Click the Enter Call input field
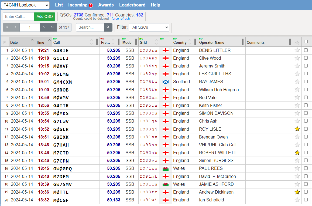The image size is (312, 206). 19,16
